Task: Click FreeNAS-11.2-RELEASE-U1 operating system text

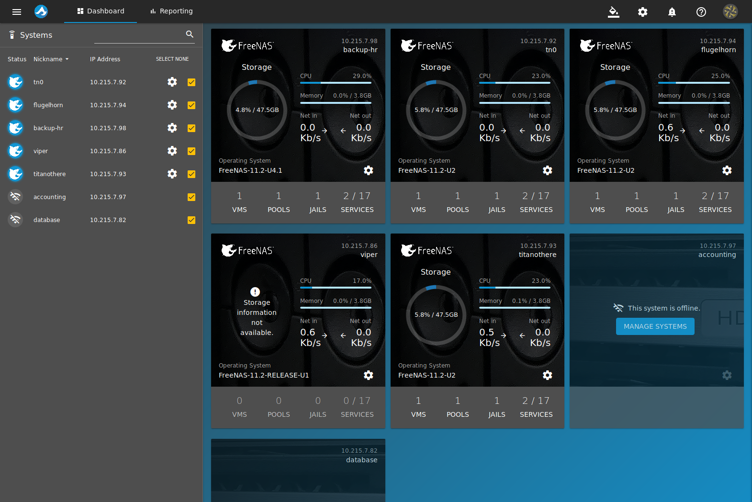Action: [x=264, y=375]
